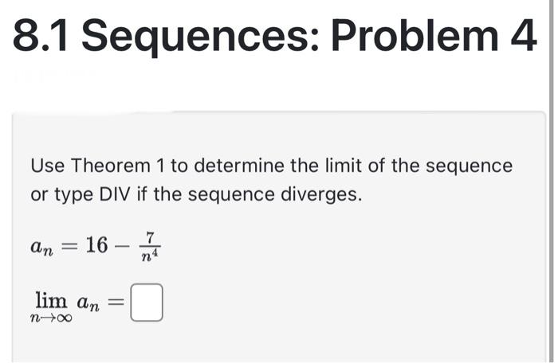This screenshot has height=363, width=558.
Task: Click 'Problem 4' in the title
Action: 434,36
